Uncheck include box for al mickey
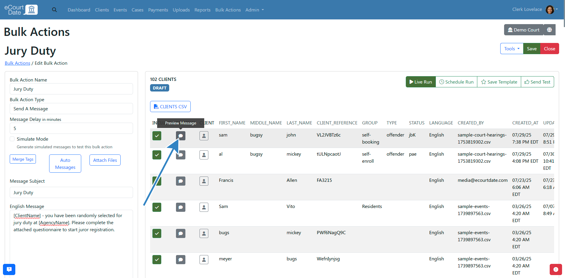The height and width of the screenshot is (278, 565). pyautogui.click(x=157, y=155)
